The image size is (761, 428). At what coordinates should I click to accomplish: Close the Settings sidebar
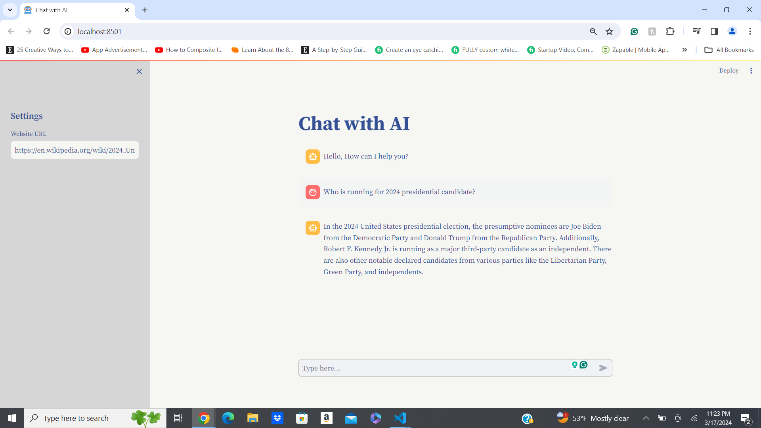tap(139, 71)
